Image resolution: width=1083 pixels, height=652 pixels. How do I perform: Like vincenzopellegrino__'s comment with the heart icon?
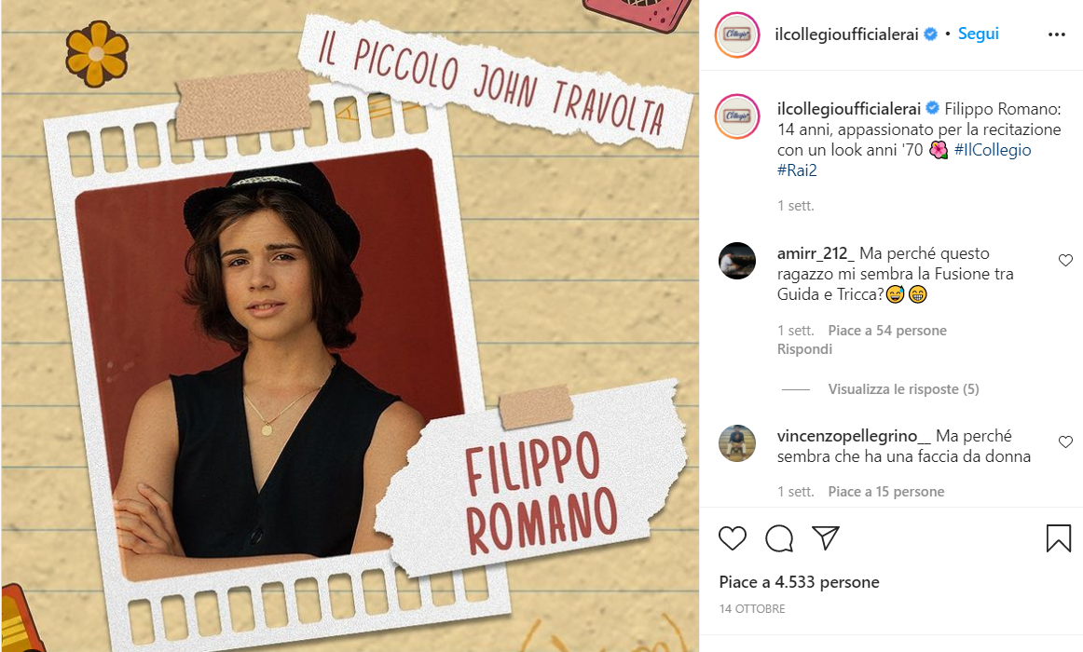click(1065, 441)
